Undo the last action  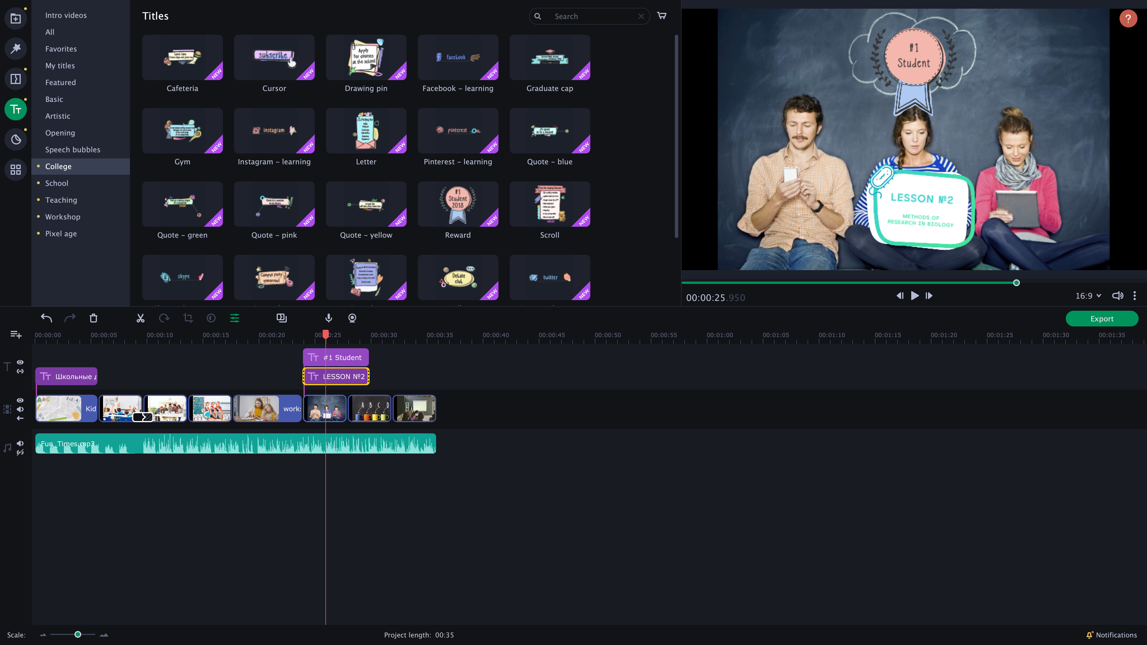tap(46, 318)
